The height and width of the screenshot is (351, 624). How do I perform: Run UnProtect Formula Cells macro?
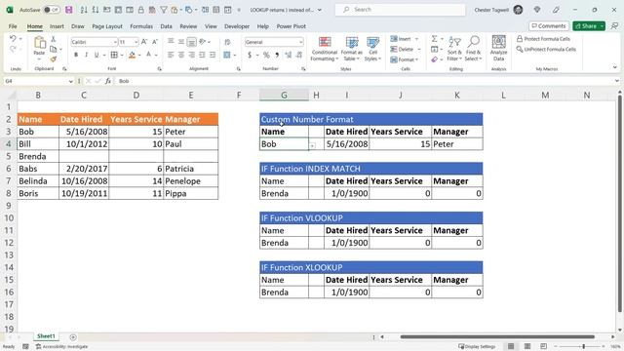pos(546,49)
